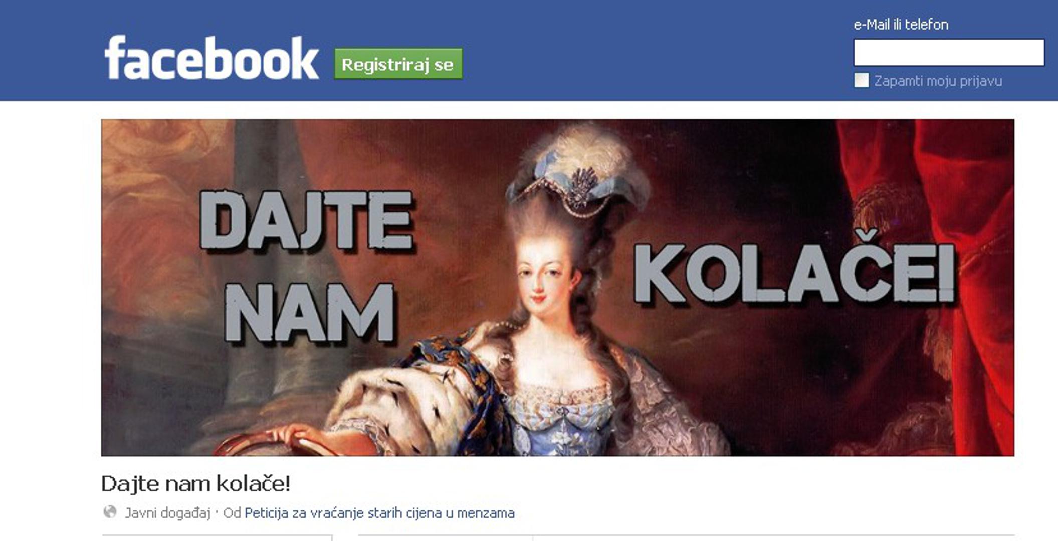Click the Javni događaj text
This screenshot has height=541, width=1058.
click(167, 513)
